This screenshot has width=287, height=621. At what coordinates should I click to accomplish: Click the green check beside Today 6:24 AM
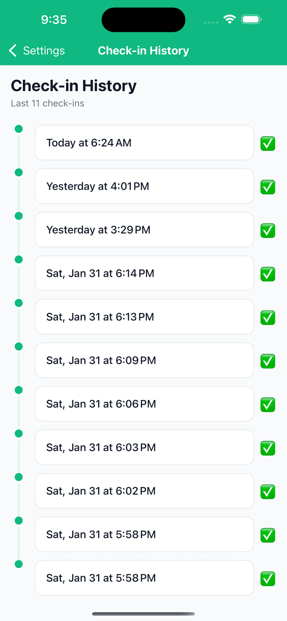click(268, 144)
